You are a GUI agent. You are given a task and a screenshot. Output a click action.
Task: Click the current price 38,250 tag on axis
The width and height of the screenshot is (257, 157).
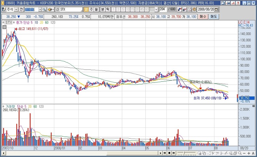[247, 98]
